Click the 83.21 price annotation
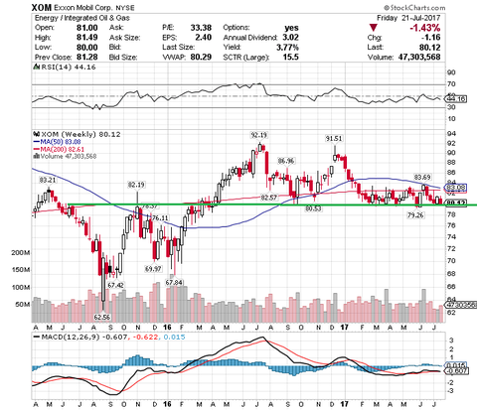The image size is (477, 410). click(x=48, y=180)
